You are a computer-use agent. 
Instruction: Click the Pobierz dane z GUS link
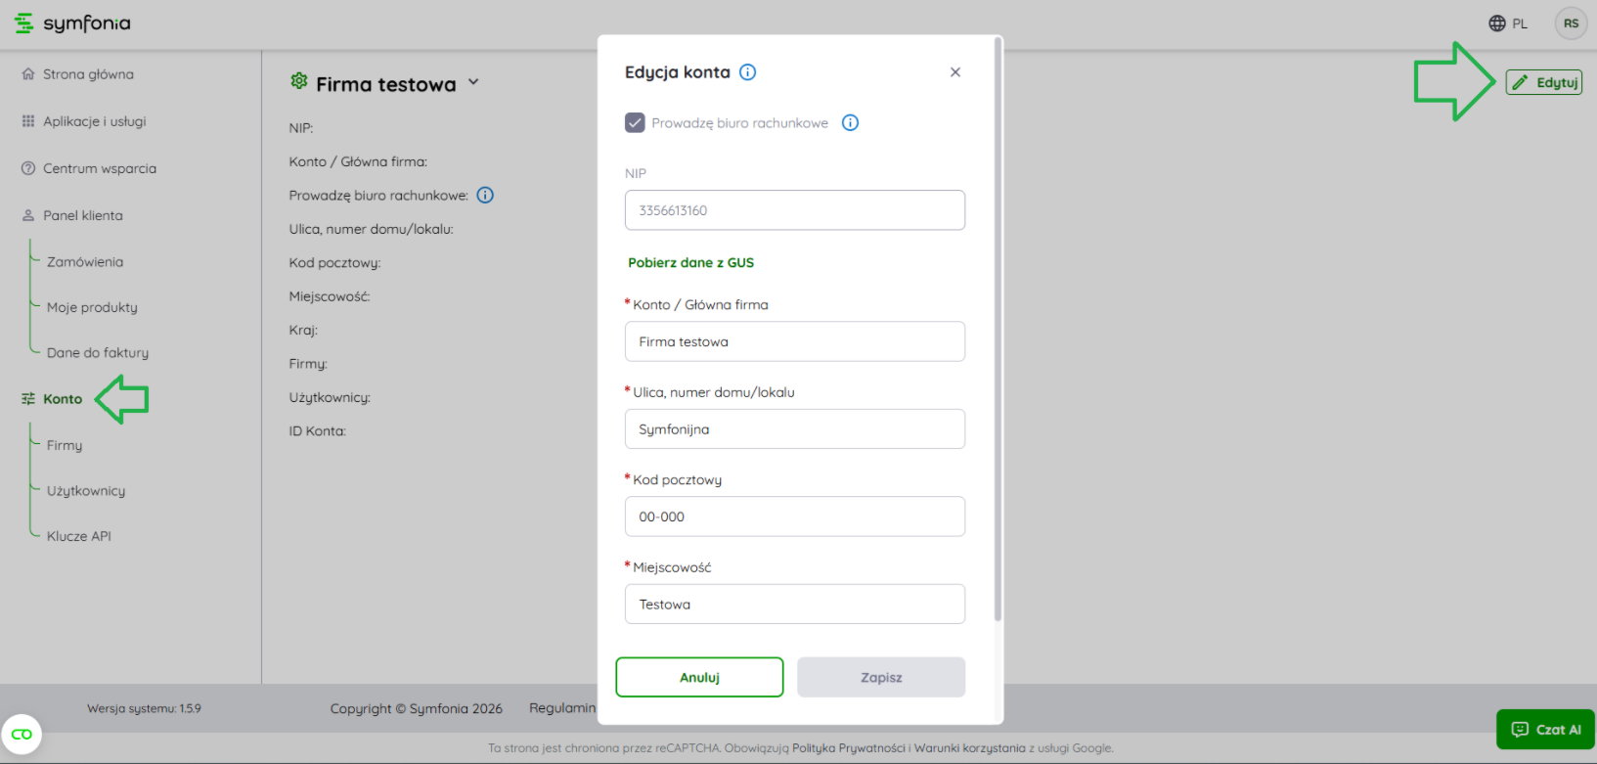click(690, 263)
